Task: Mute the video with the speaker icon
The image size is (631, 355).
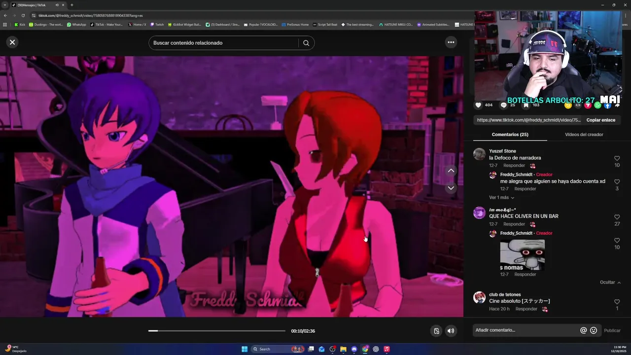Action: [451, 331]
